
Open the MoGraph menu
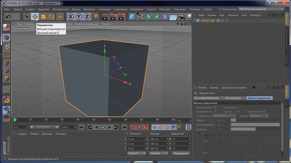point(165,9)
